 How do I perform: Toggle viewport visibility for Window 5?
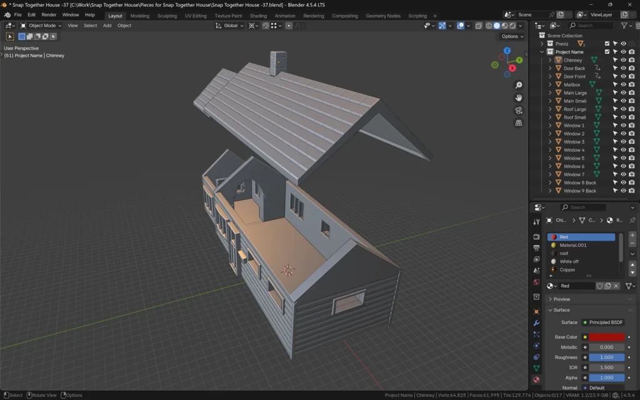click(623, 157)
